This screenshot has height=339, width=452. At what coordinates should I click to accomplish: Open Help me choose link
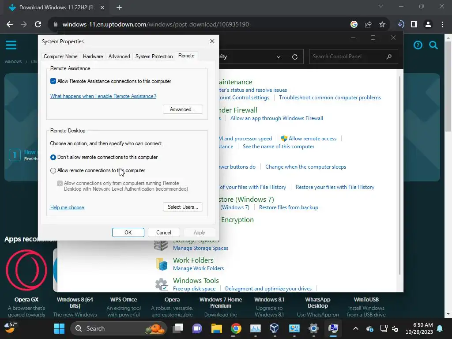[67, 207]
